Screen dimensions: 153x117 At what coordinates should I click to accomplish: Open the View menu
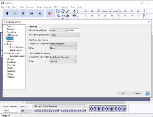(x=22, y=7)
